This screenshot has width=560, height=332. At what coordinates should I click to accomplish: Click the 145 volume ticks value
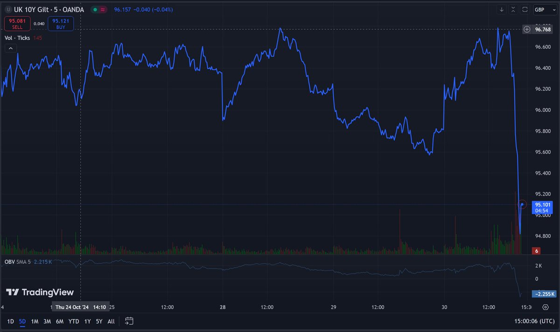pos(37,37)
